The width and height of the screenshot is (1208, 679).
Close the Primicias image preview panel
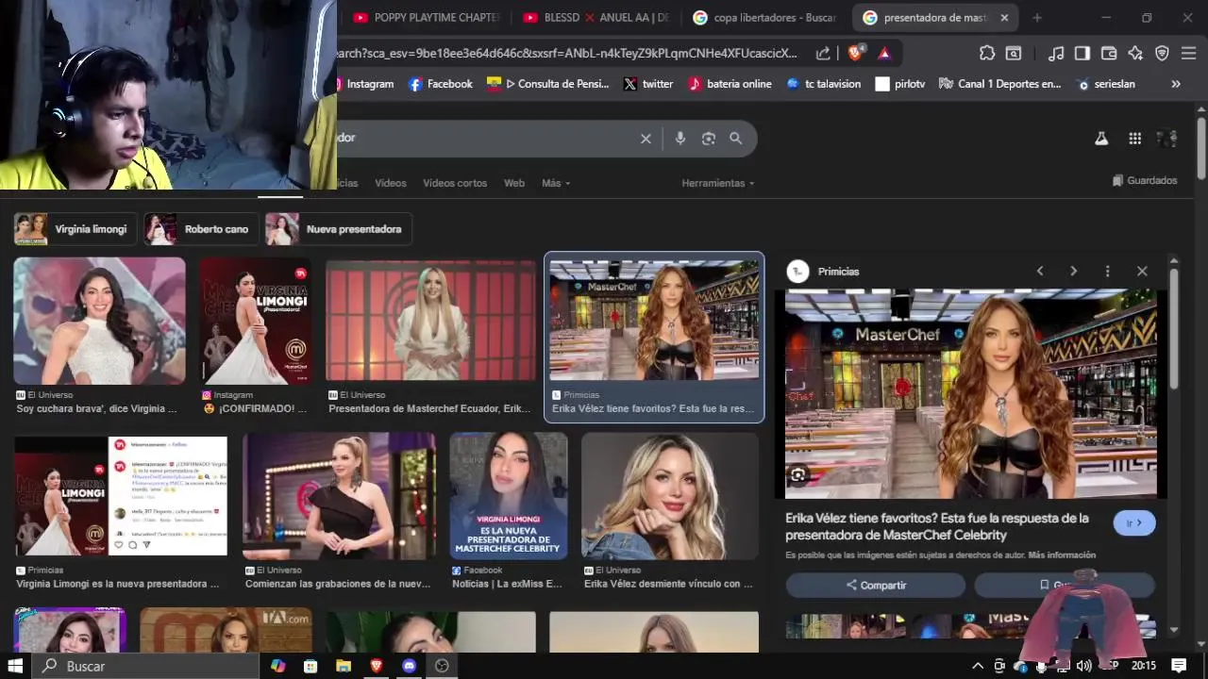click(x=1142, y=271)
